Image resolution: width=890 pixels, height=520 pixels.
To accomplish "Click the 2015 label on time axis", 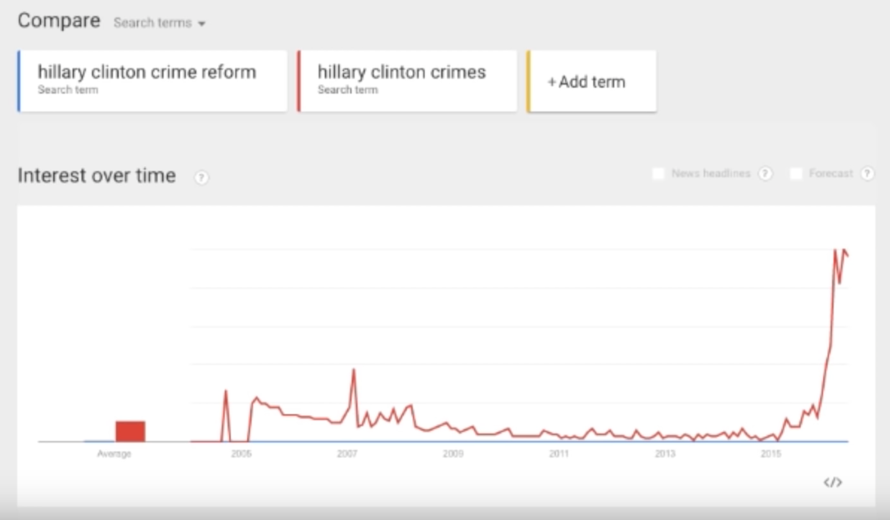I will pos(771,454).
